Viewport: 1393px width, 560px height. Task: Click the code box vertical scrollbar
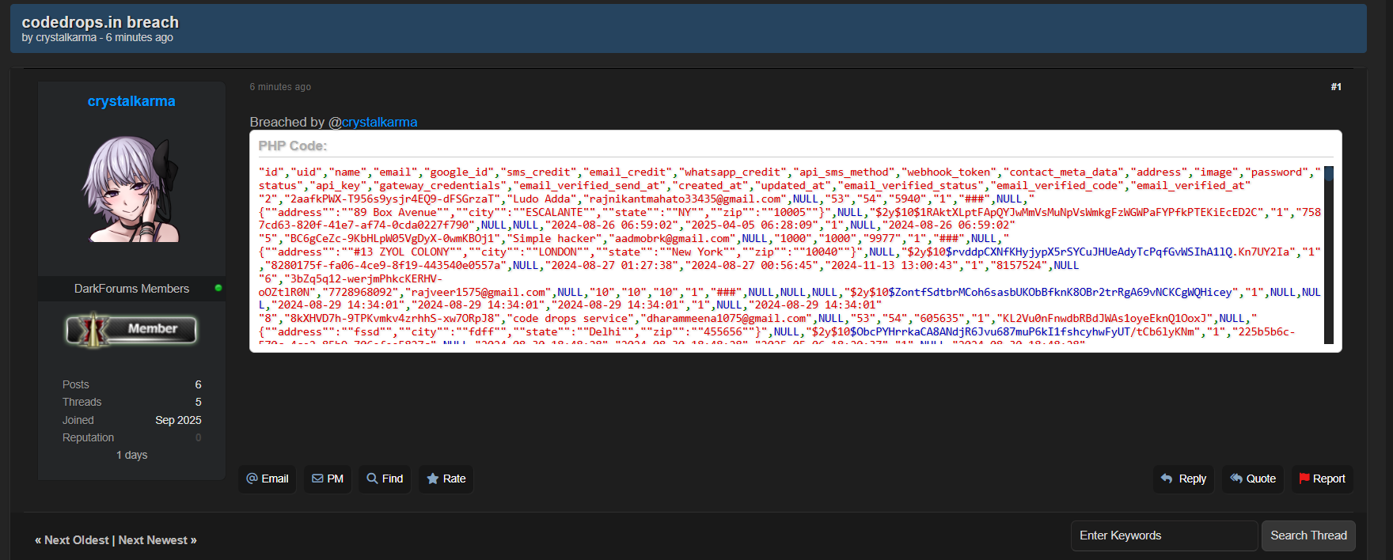[1329, 255]
